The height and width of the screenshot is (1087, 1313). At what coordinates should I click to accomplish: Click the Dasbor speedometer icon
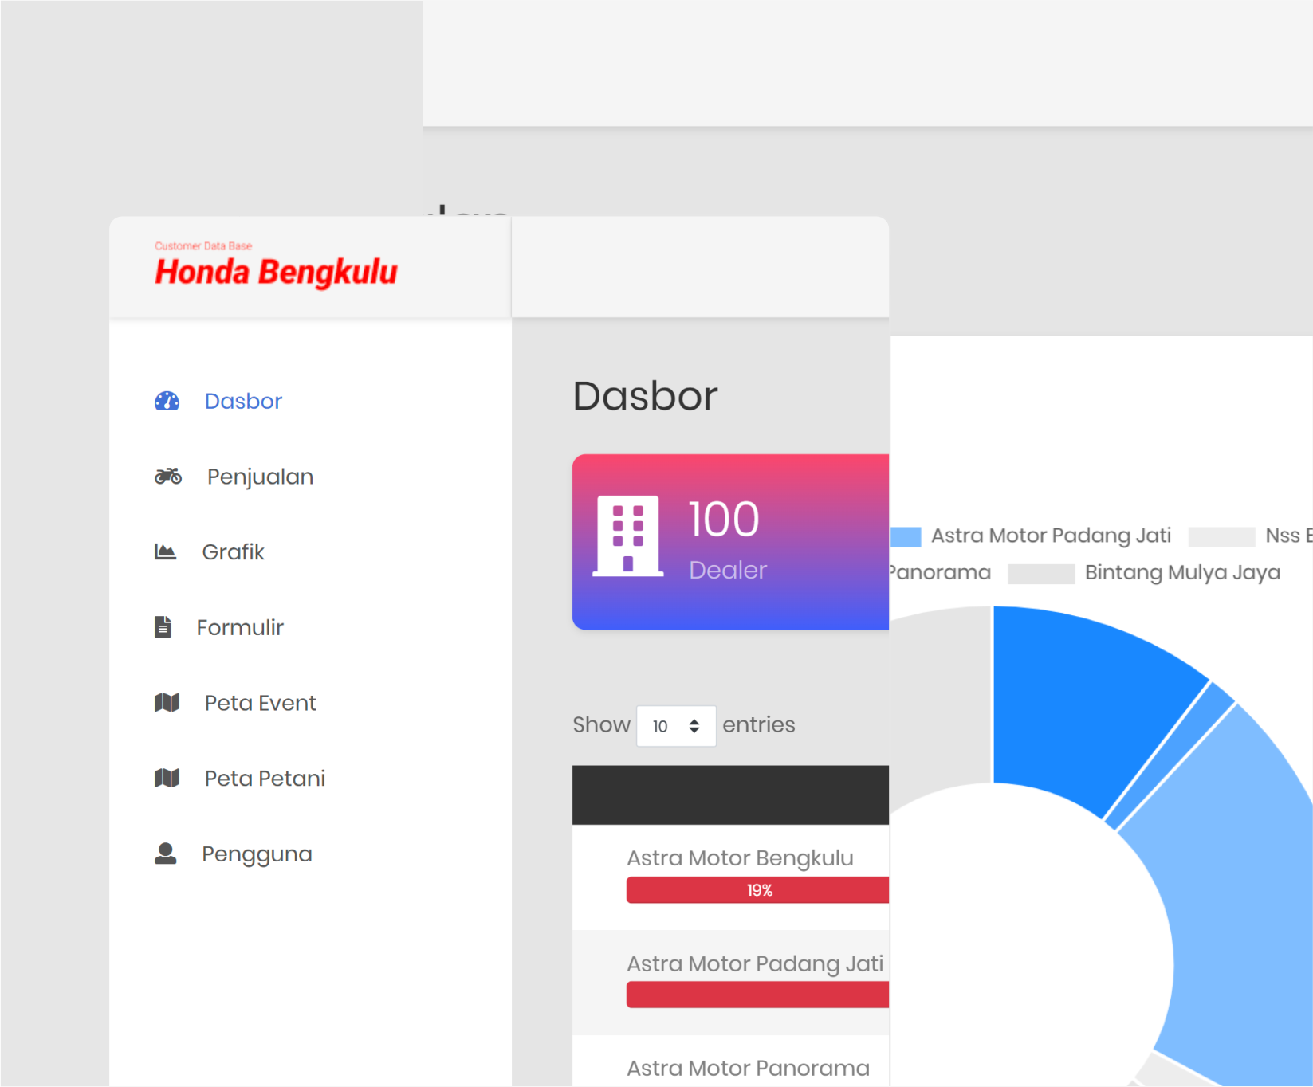(x=167, y=401)
